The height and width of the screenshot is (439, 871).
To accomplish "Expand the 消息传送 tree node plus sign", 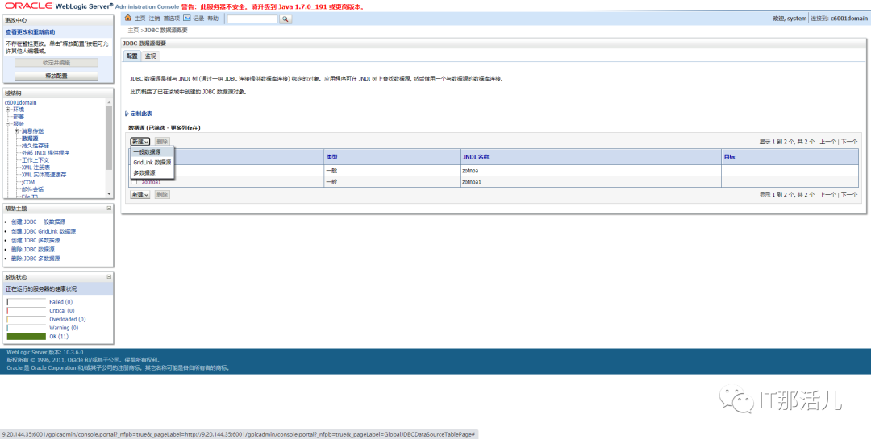I will (x=17, y=131).
